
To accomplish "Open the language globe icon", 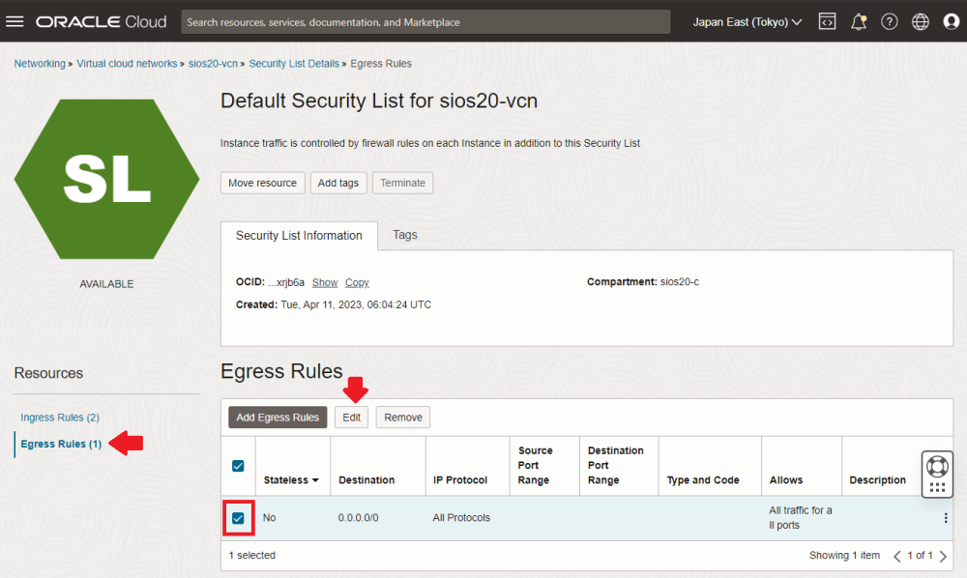I will (920, 21).
